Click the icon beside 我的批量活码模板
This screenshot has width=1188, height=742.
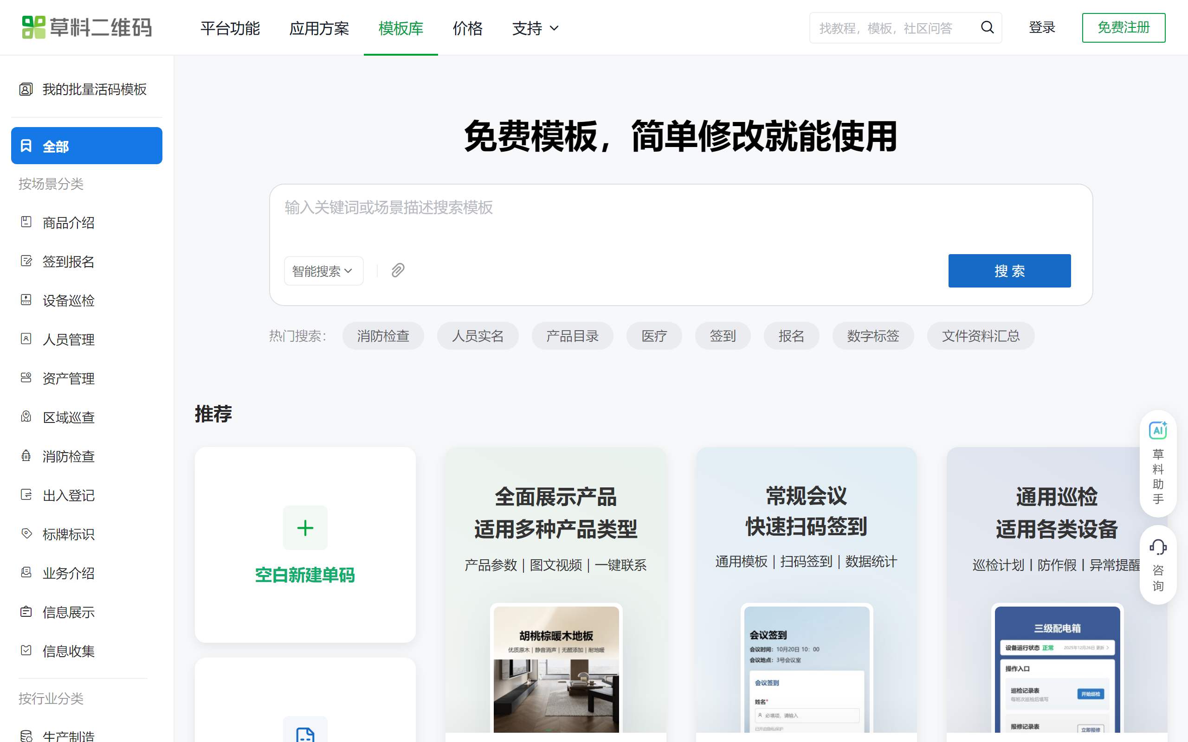pos(26,90)
